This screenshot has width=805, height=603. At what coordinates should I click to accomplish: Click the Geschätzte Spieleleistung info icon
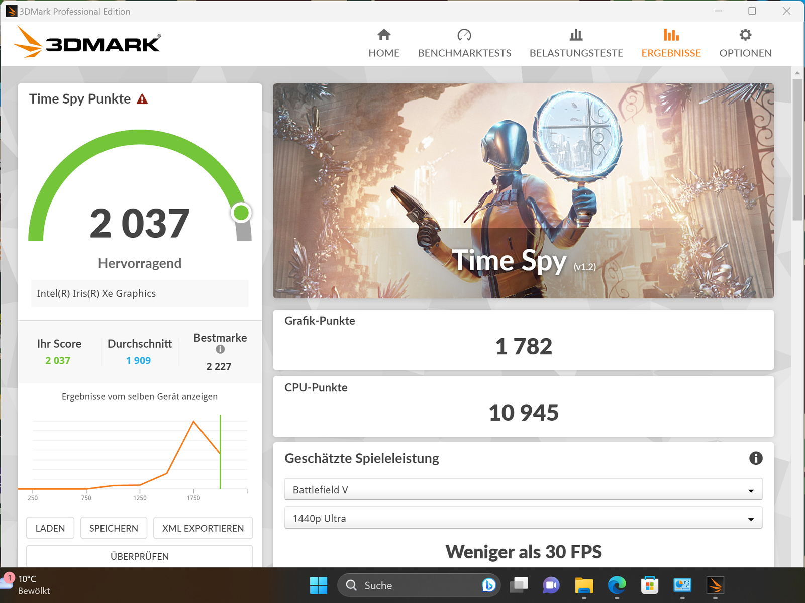756,458
